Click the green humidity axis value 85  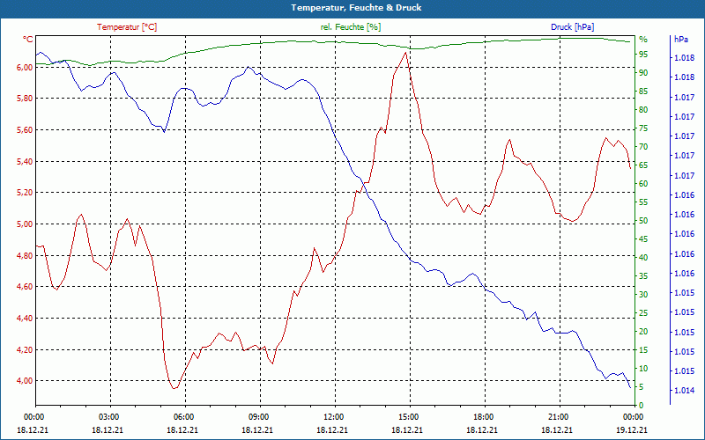[x=643, y=92]
